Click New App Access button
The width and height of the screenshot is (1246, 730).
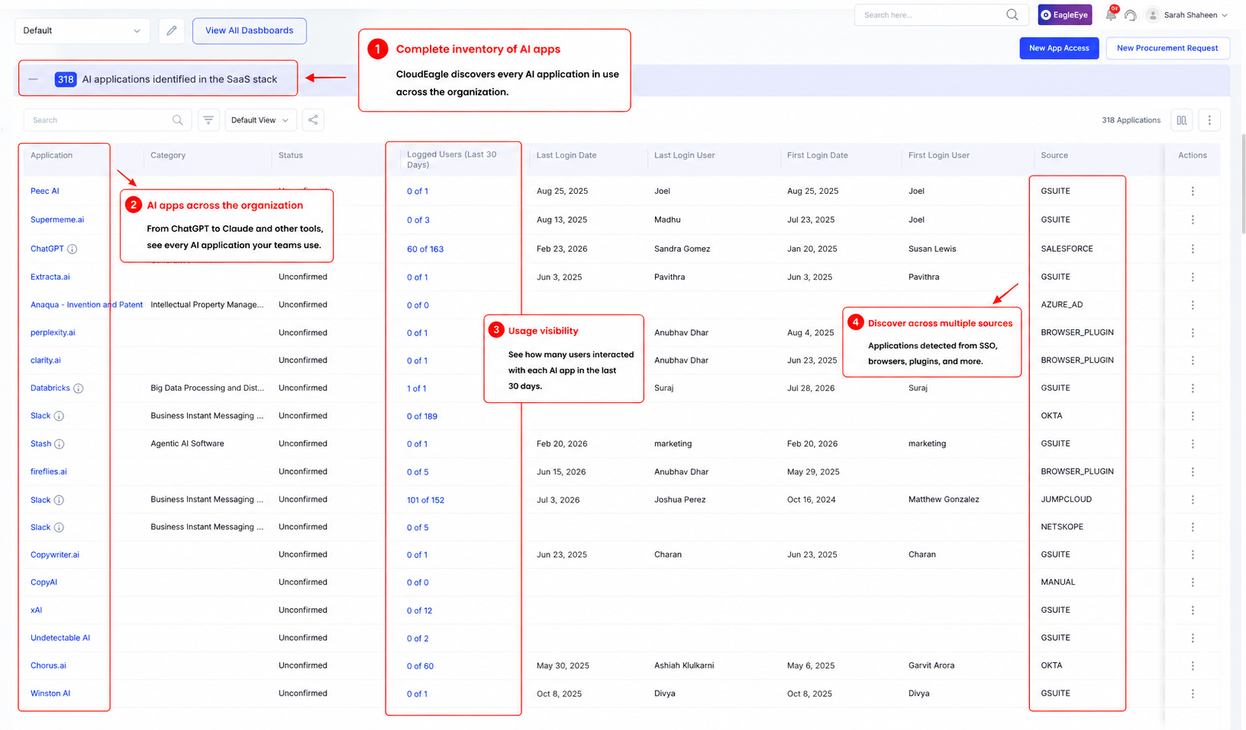1059,48
